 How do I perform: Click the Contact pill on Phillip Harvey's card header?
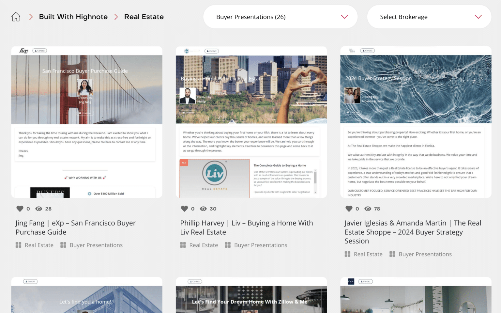click(212, 51)
